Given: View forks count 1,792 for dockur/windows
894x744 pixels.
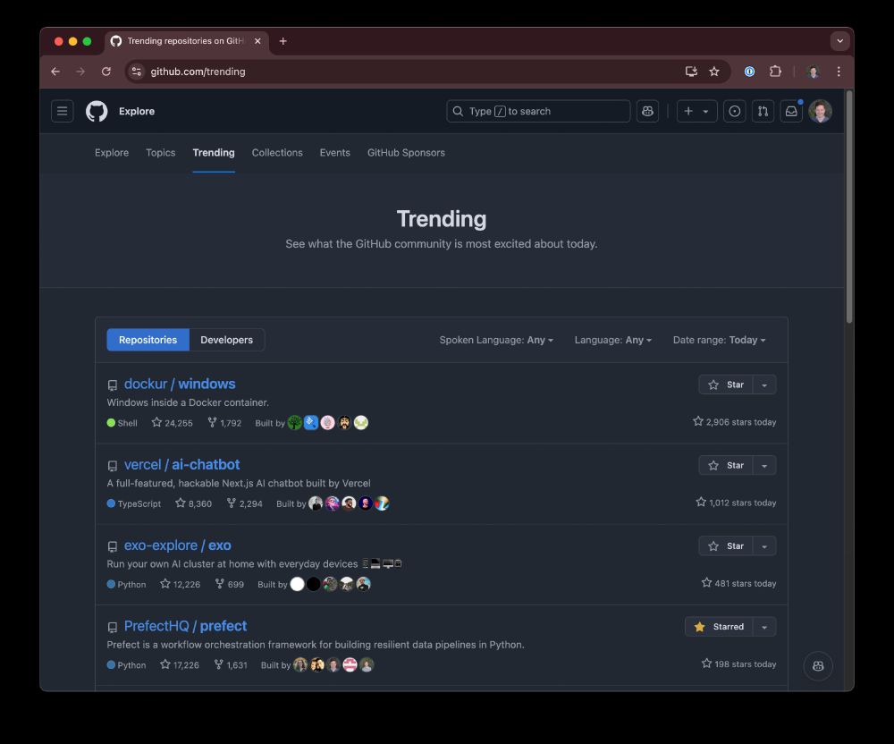Looking at the screenshot, I should pos(224,422).
